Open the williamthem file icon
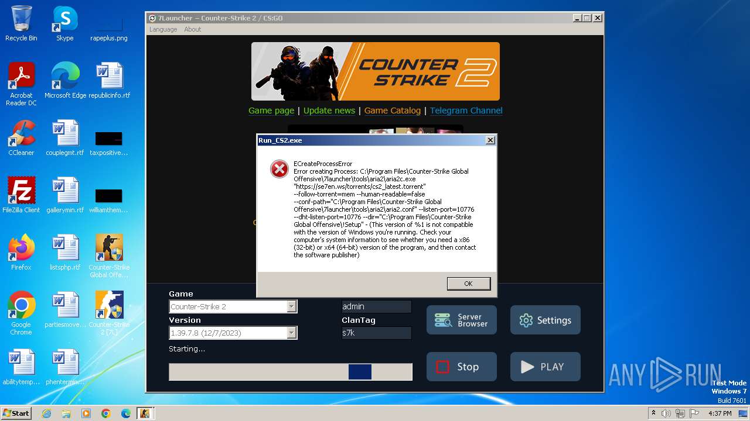This screenshot has width=750, height=421. coord(109,201)
